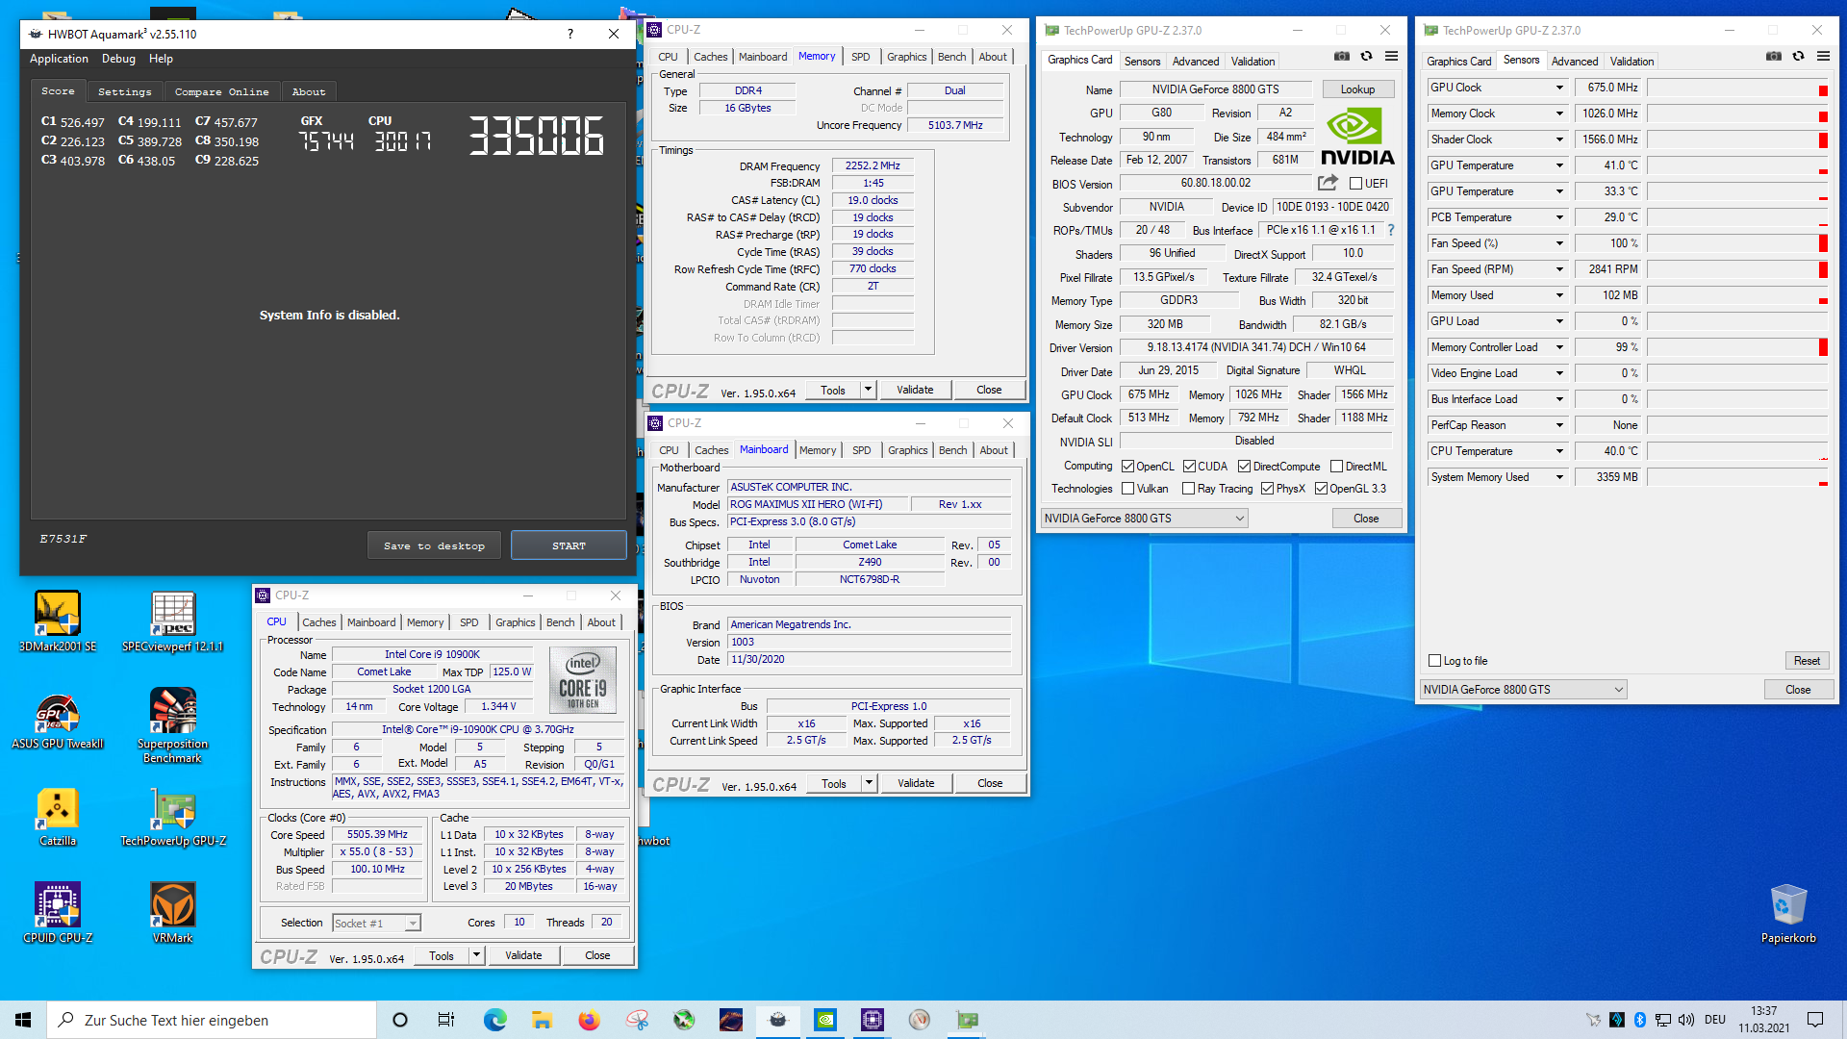The width and height of the screenshot is (1847, 1039).
Task: Open GPU selector dropdown in Sensors window
Action: click(x=1523, y=690)
